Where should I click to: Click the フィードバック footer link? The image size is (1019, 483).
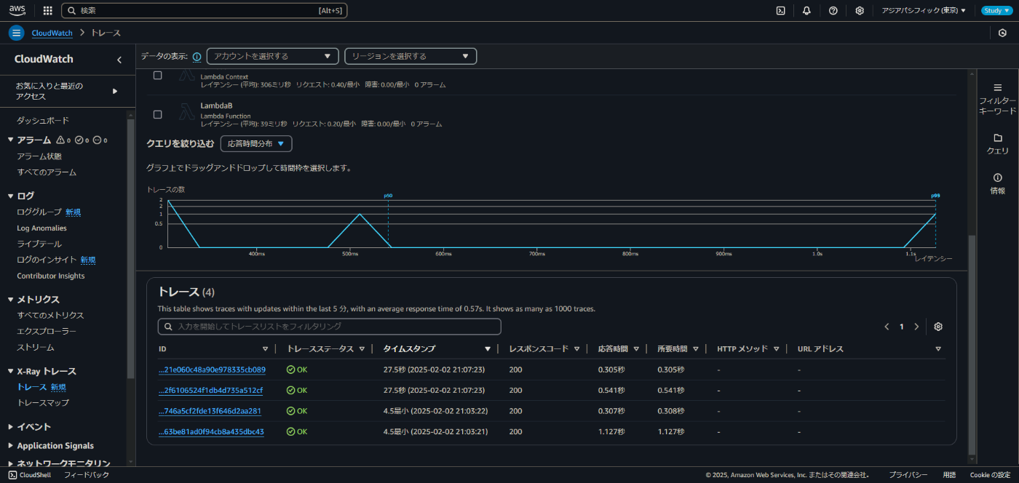click(87, 475)
